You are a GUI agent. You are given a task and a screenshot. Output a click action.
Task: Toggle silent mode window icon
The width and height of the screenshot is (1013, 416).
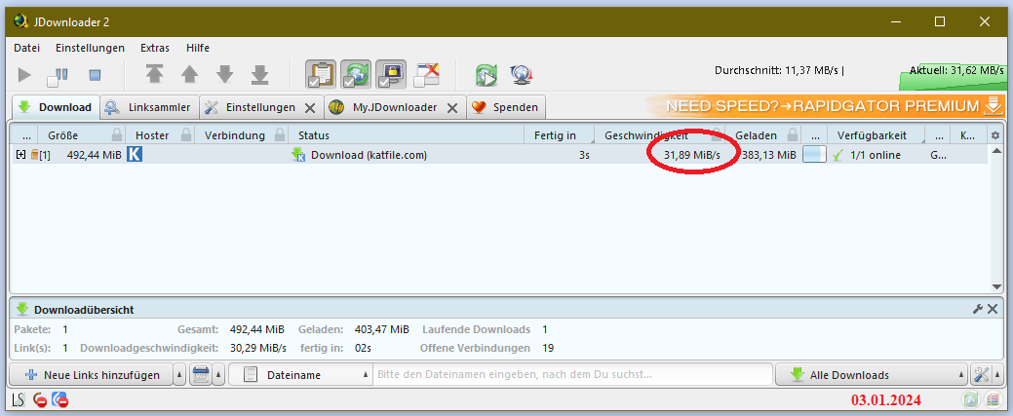(426, 74)
